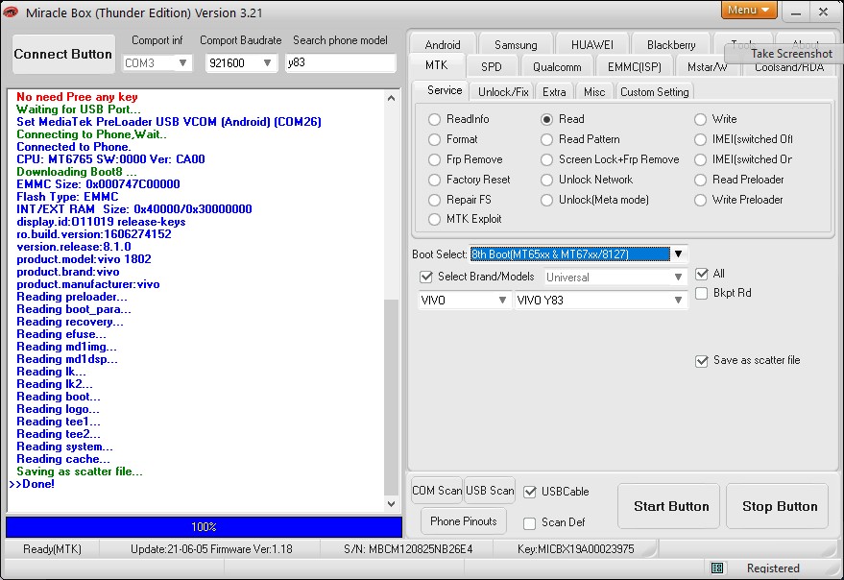Select the MTK tab

pos(437,65)
